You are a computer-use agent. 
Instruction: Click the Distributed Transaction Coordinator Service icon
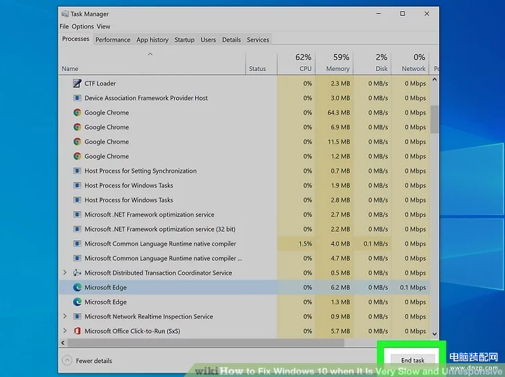[77, 273]
